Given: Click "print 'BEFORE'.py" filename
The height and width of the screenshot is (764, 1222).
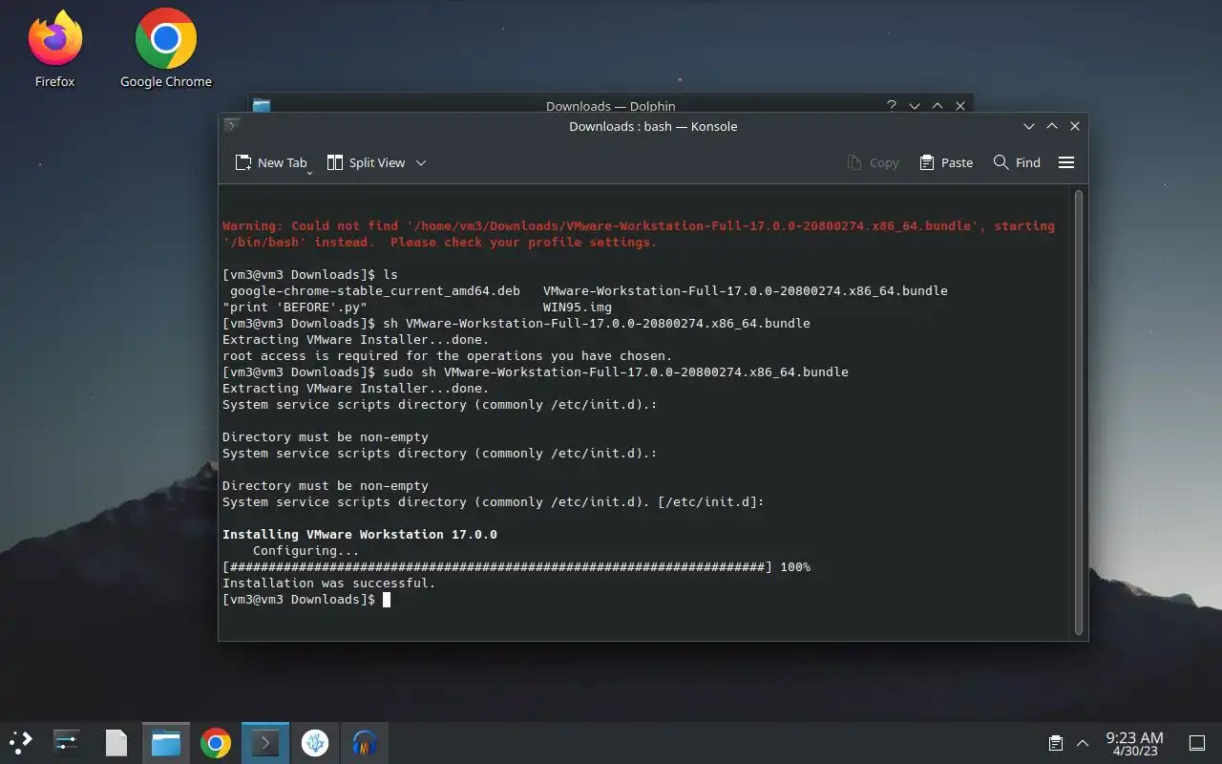Looking at the screenshot, I should [294, 308].
